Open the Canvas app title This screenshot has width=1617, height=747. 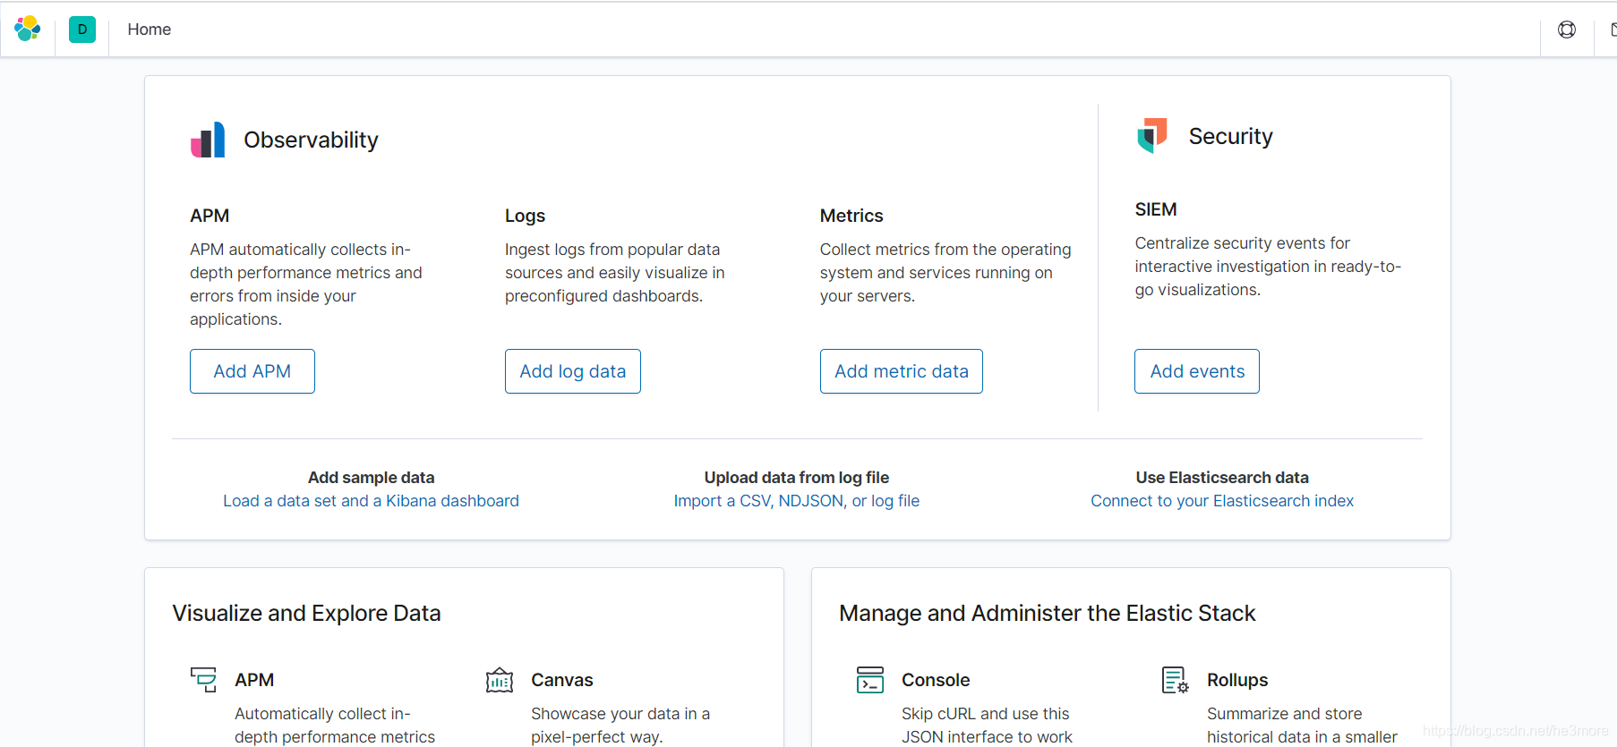tap(562, 680)
